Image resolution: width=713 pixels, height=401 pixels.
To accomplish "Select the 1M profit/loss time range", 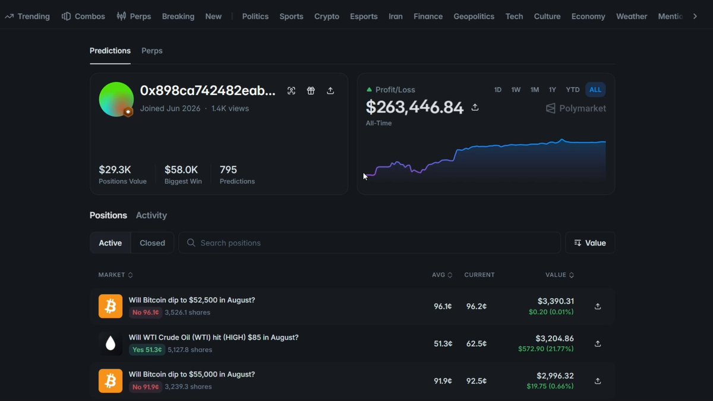I will pyautogui.click(x=535, y=90).
